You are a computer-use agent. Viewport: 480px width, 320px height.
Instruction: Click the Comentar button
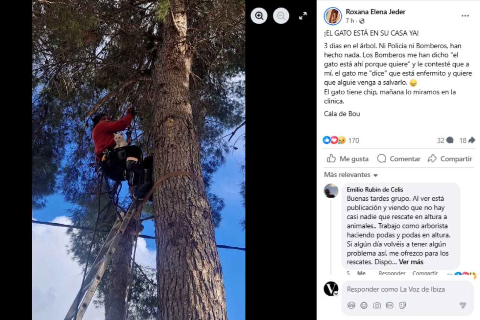tap(399, 159)
